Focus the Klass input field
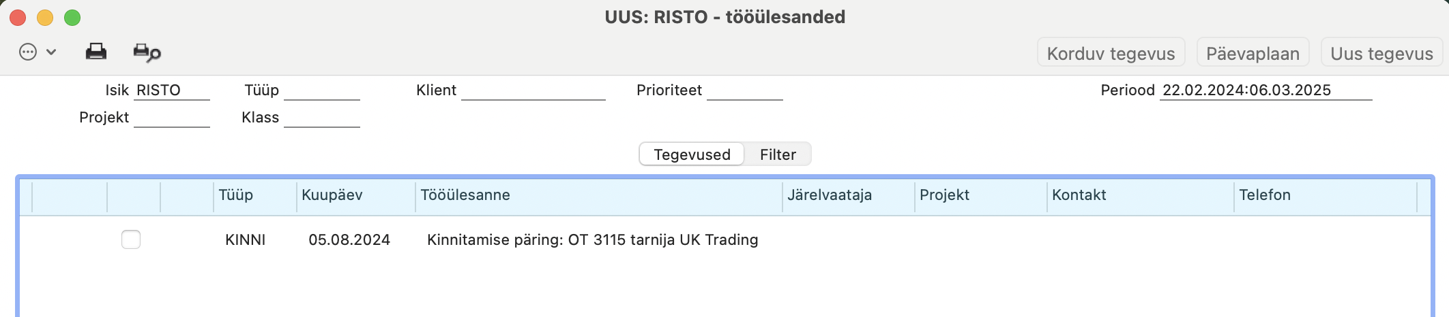This screenshot has width=1449, height=317. [x=322, y=118]
